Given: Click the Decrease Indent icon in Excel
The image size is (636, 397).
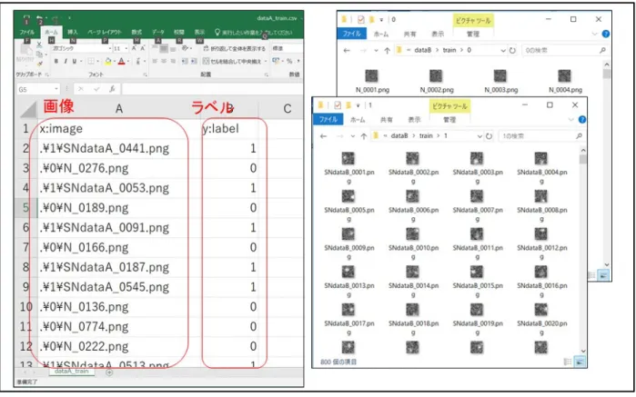Looking at the screenshot, I should [185, 61].
